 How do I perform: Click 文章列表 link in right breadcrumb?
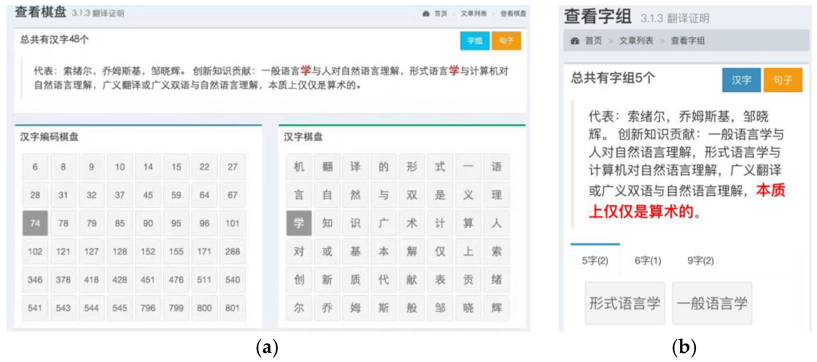tap(636, 41)
